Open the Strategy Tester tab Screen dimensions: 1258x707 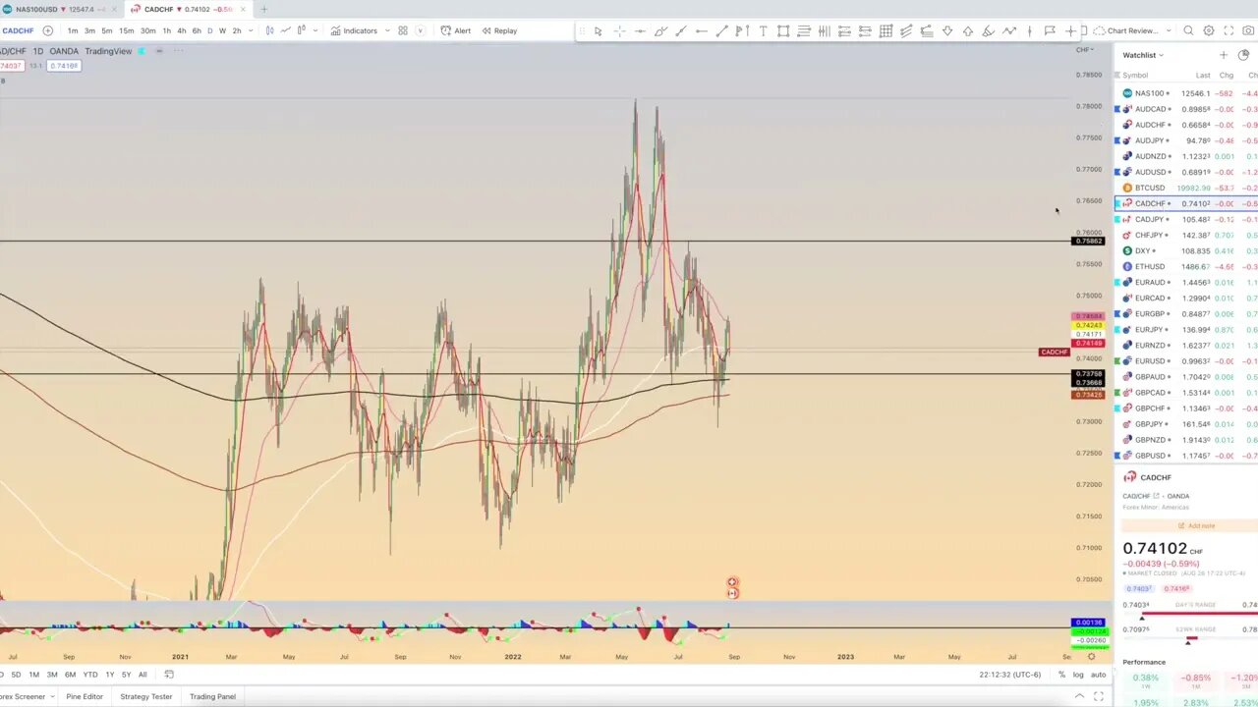pos(145,696)
